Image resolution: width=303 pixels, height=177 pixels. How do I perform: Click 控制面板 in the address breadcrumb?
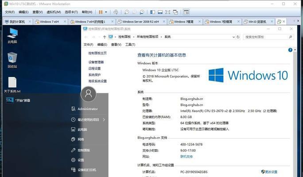[124, 37]
